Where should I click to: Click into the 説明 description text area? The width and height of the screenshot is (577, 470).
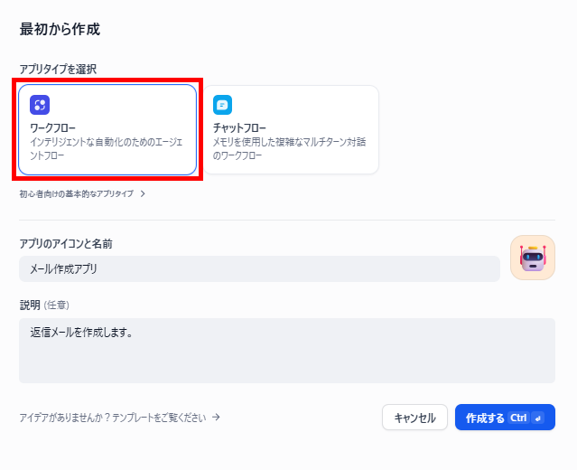click(287, 351)
